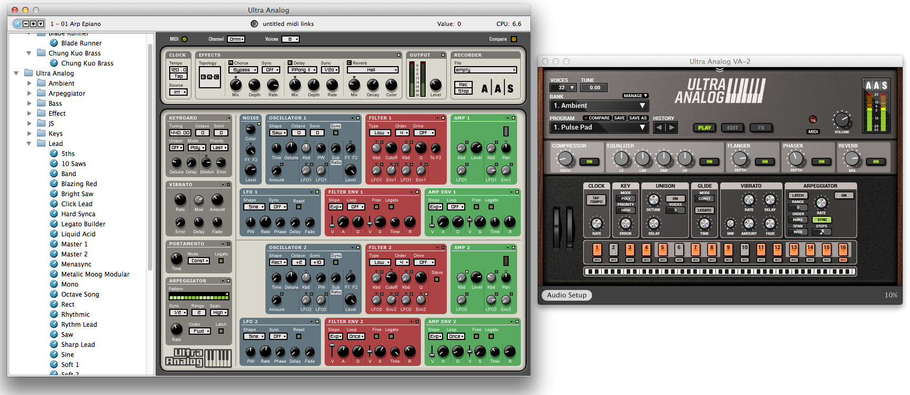Open the Bank dropdown showing Ambient
This screenshot has height=395, width=910.
pos(599,106)
